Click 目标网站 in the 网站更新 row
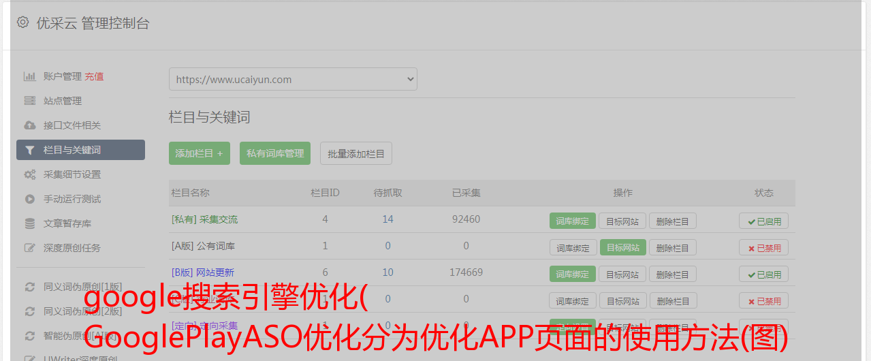This screenshot has height=361, width=871. (622, 274)
